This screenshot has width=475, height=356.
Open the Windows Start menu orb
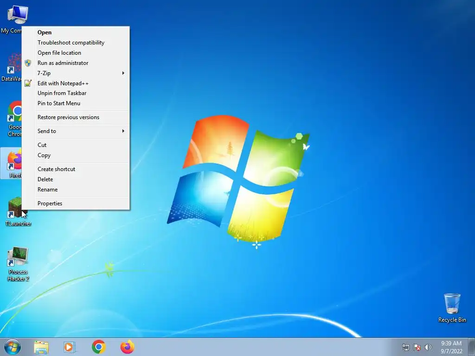click(x=13, y=347)
